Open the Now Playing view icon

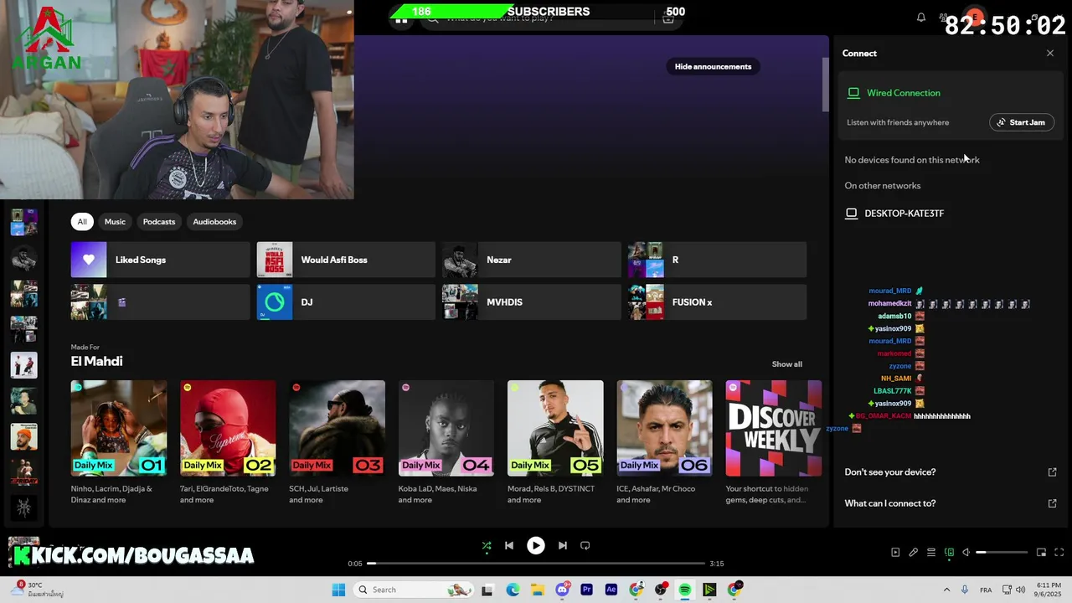coord(895,553)
